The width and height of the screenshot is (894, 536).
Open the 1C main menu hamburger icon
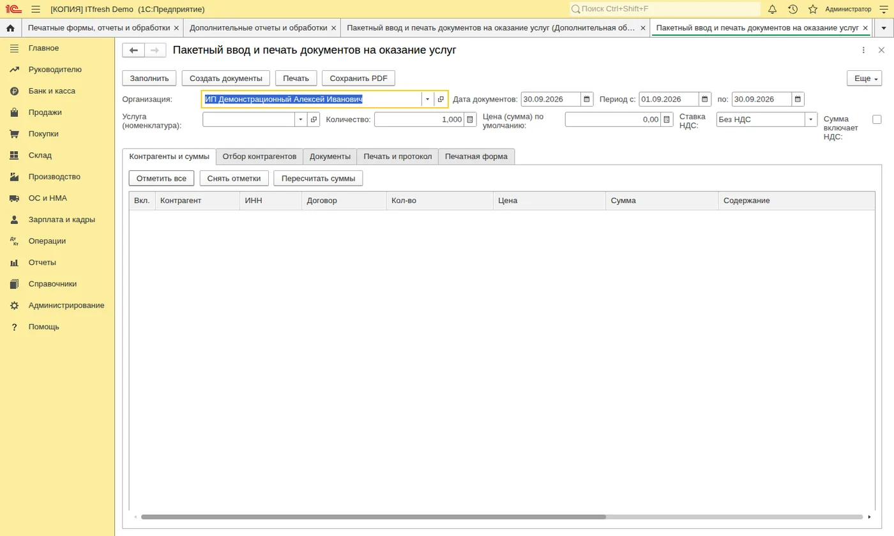click(x=35, y=9)
